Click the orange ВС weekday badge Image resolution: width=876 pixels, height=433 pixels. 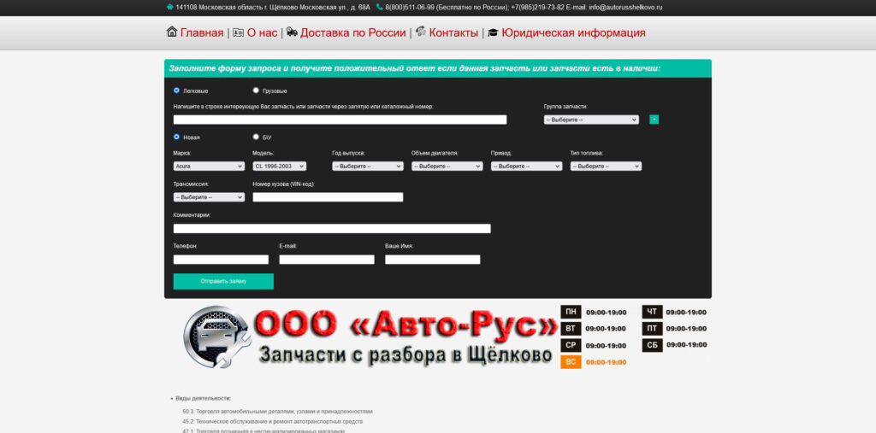(571, 361)
